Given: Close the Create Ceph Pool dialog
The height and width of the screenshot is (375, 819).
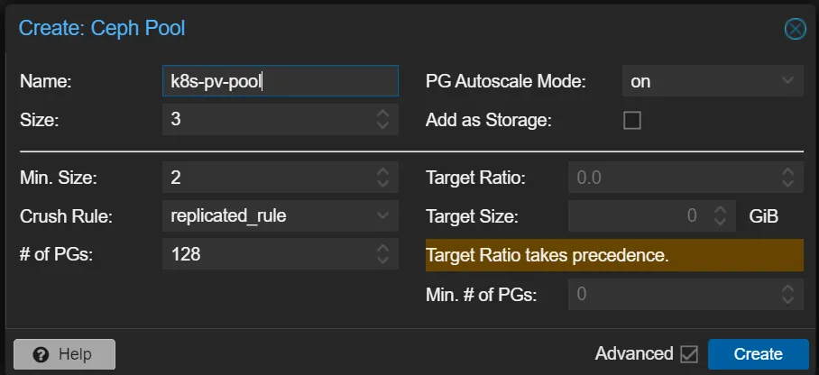Looking at the screenshot, I should [x=795, y=29].
